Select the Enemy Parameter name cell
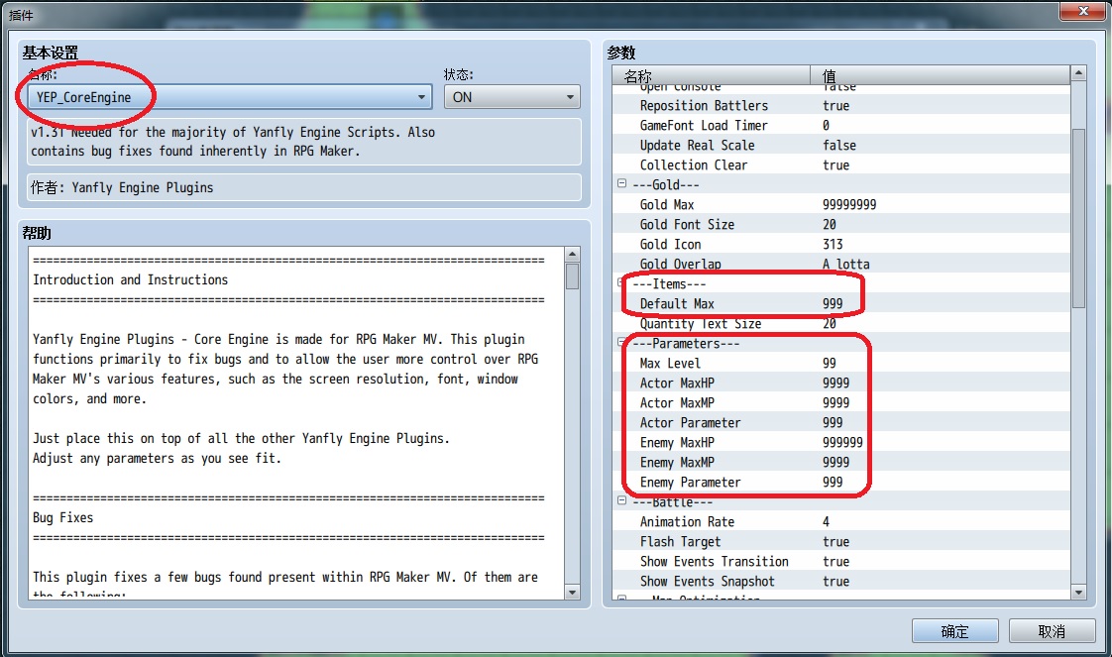Screen dimensions: 1112x657 pyautogui.click(x=690, y=483)
